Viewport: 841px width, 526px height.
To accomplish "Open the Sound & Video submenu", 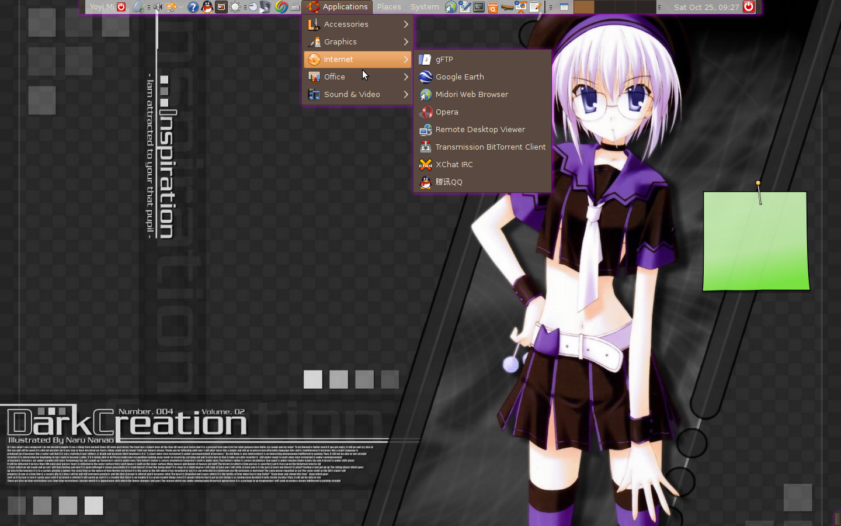I will [x=358, y=94].
